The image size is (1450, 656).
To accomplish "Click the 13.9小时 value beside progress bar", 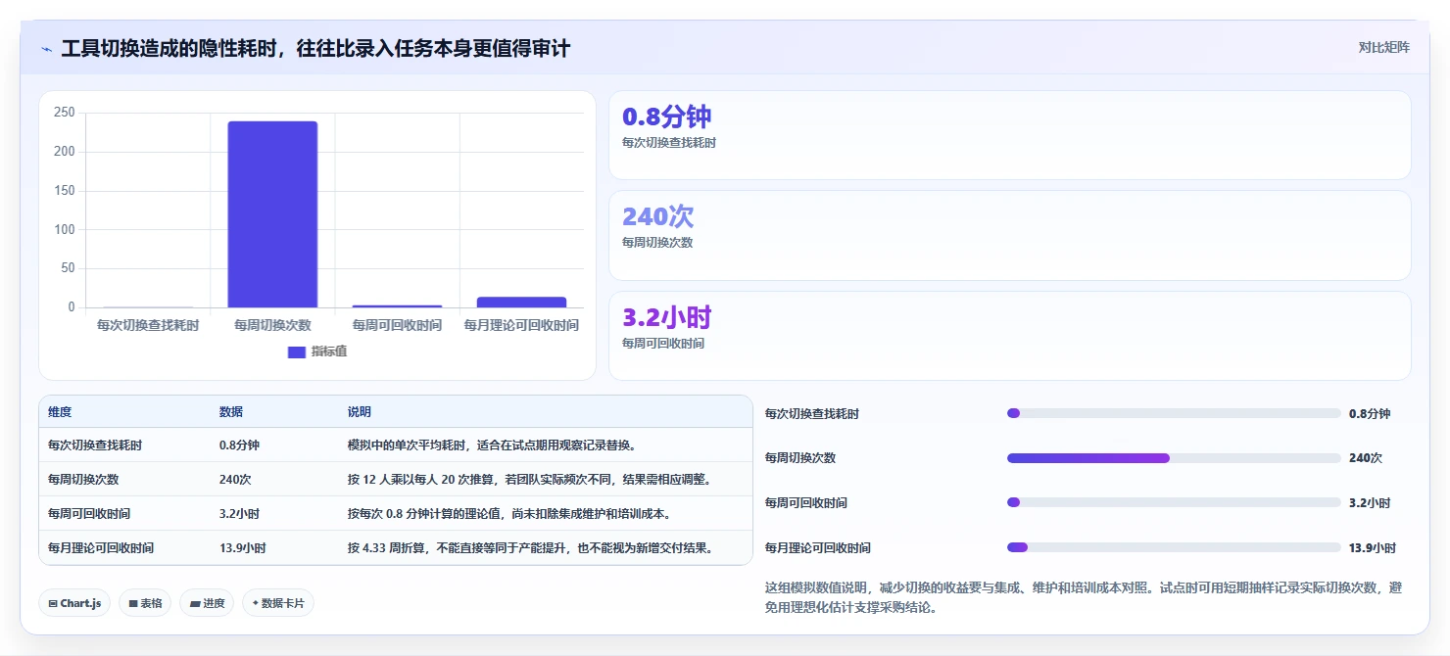I will point(1373,547).
